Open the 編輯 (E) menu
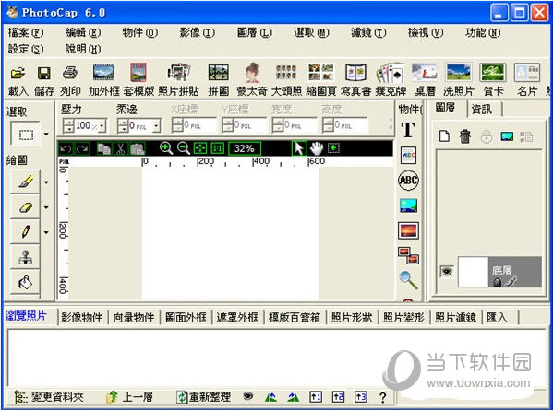This screenshot has width=553, height=410. point(83,33)
